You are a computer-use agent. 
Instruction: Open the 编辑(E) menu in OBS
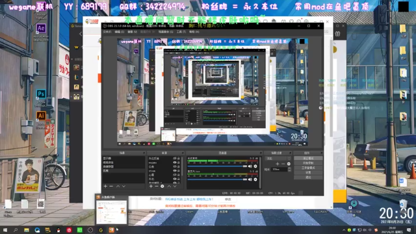coord(120,32)
